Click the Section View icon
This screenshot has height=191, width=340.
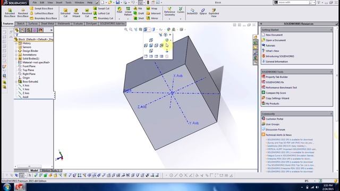(140, 30)
